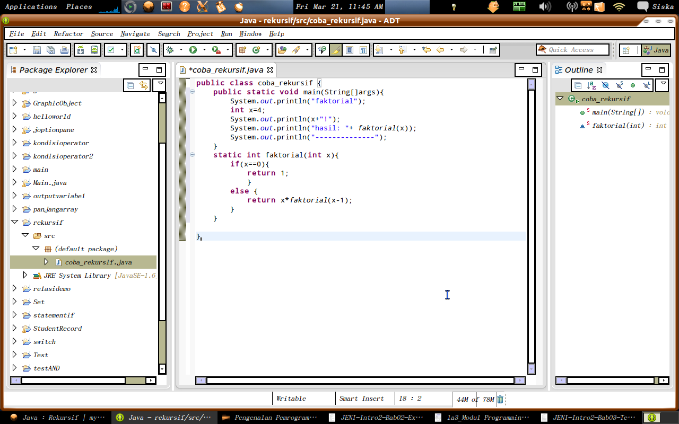Viewport: 679px width, 424px height.
Task: Expand the statementif project
Action: (x=14, y=315)
